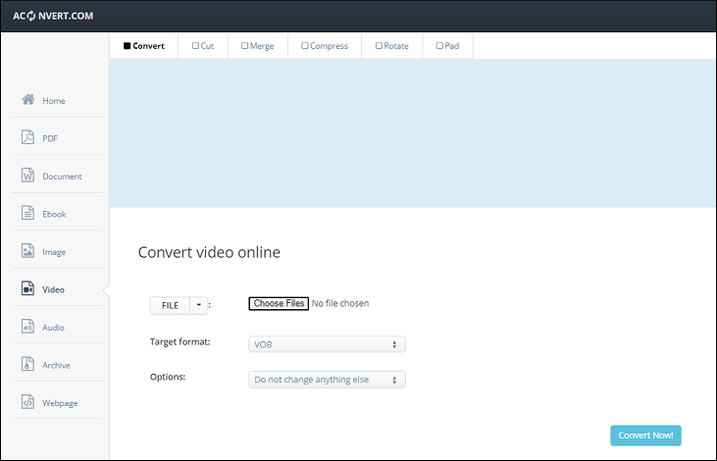Open the Target format VOB dropdown
The height and width of the screenshot is (461, 717).
[327, 344]
